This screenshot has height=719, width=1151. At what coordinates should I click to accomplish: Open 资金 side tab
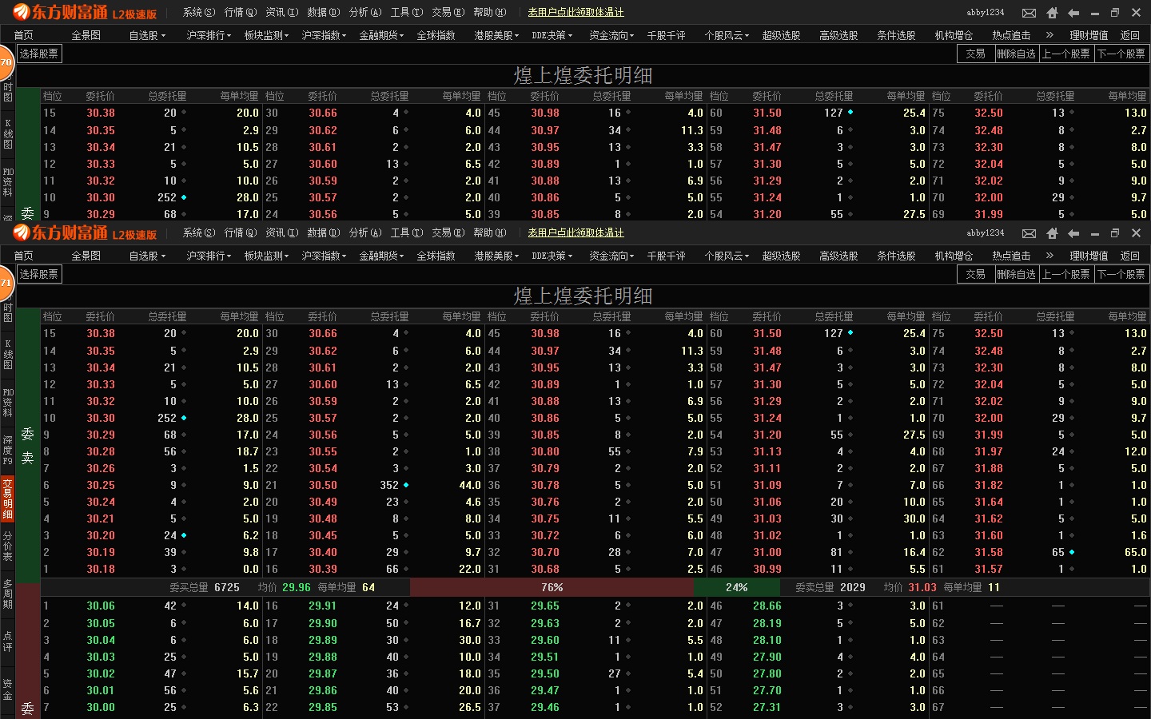tap(8, 689)
